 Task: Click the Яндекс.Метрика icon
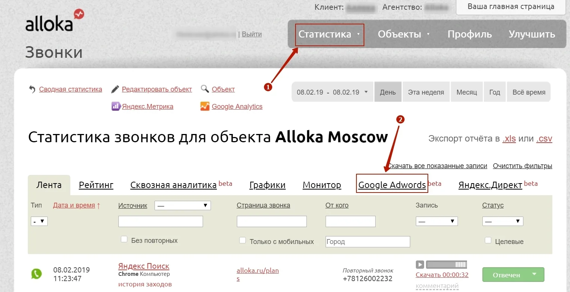116,106
